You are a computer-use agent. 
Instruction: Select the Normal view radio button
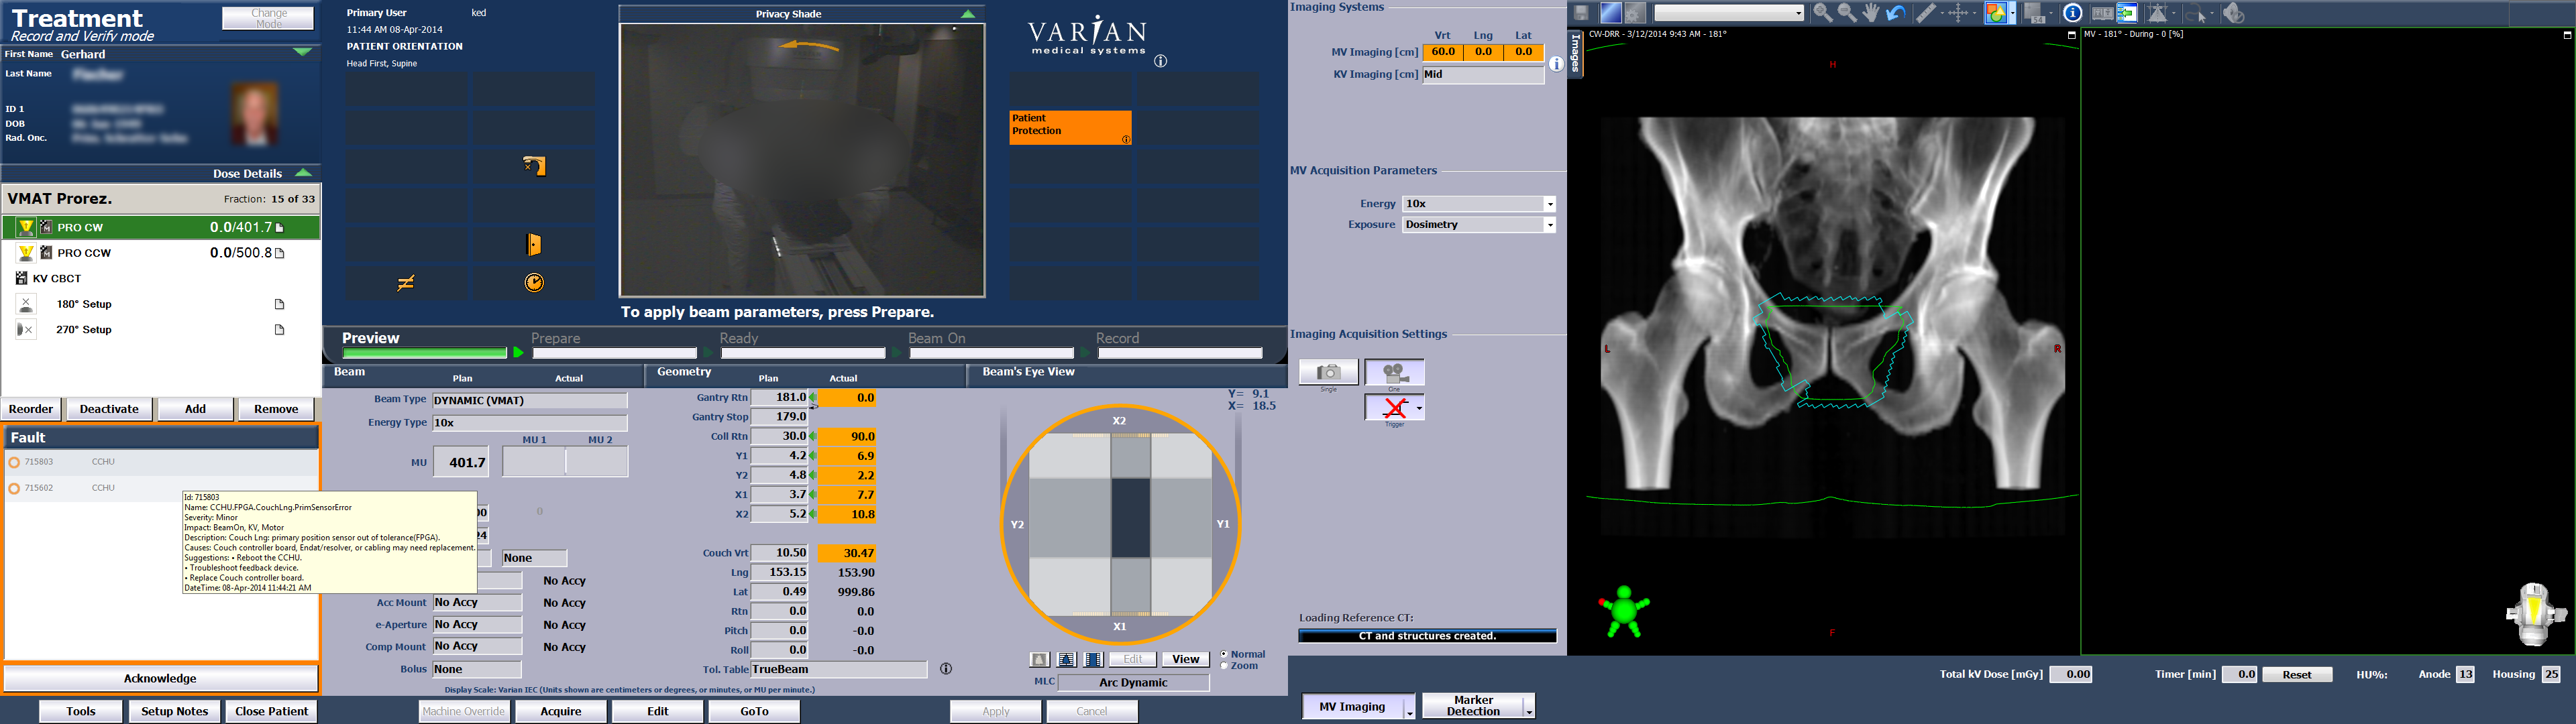pyautogui.click(x=1224, y=654)
